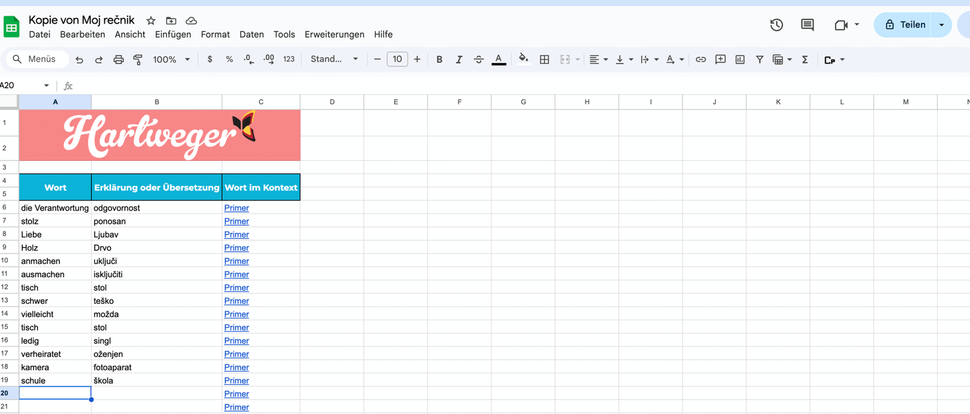Open the fill color paint bucket
Viewport: 970px width, 414px height.
tap(523, 59)
